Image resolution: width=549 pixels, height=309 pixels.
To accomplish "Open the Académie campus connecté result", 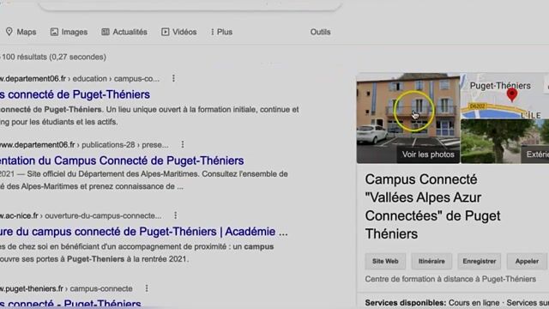I will pos(144,232).
